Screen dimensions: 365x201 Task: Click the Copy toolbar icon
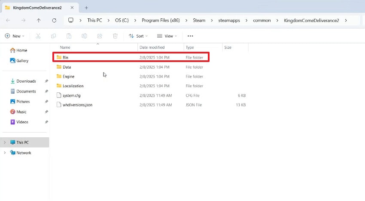pyautogui.click(x=53, y=36)
